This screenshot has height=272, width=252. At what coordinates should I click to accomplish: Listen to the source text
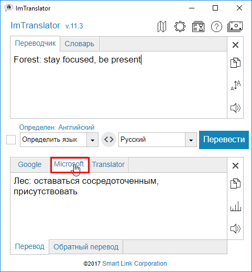click(235, 108)
